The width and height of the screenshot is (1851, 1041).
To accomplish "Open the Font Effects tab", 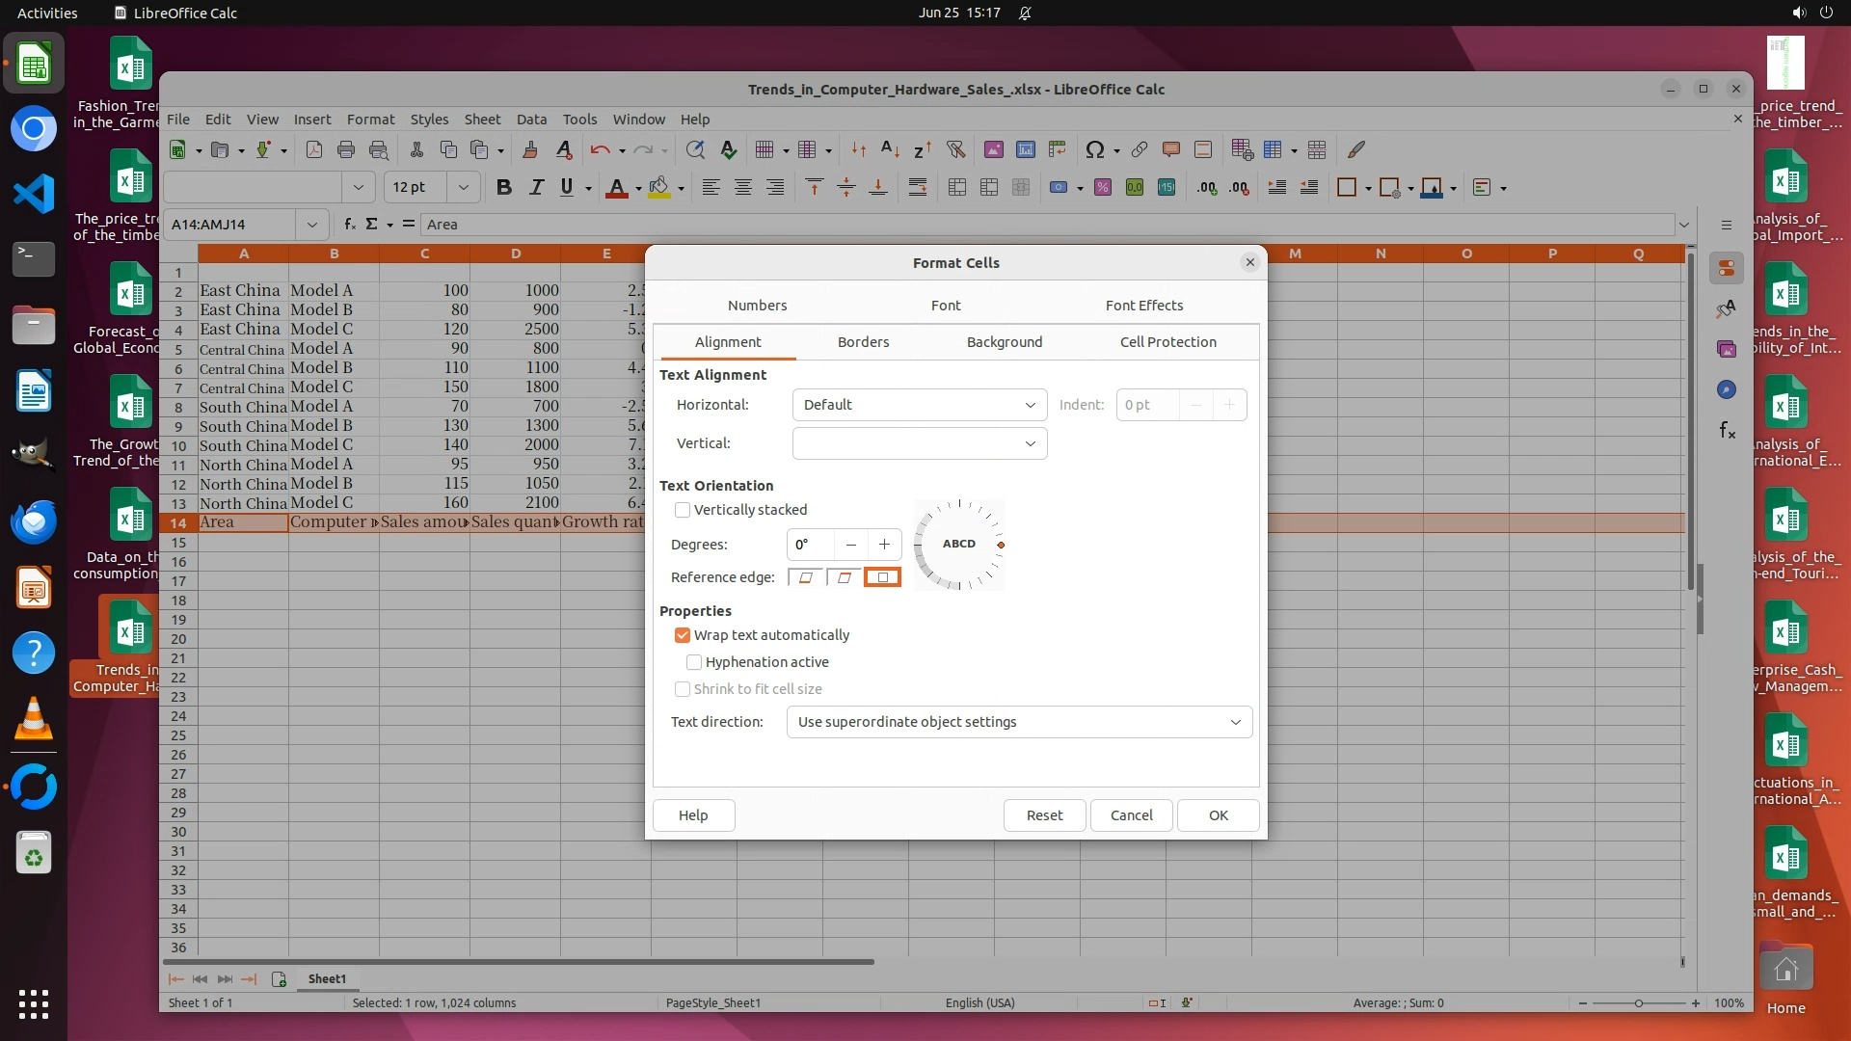I will 1143,306.
